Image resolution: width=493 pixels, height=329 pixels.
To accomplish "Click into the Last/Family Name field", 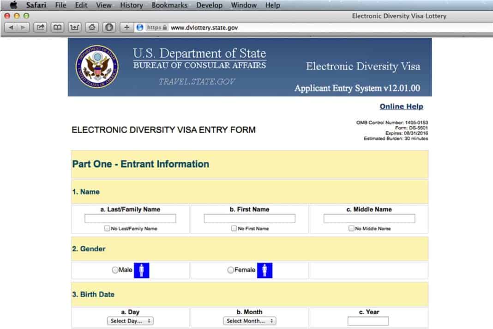I will tap(130, 219).
